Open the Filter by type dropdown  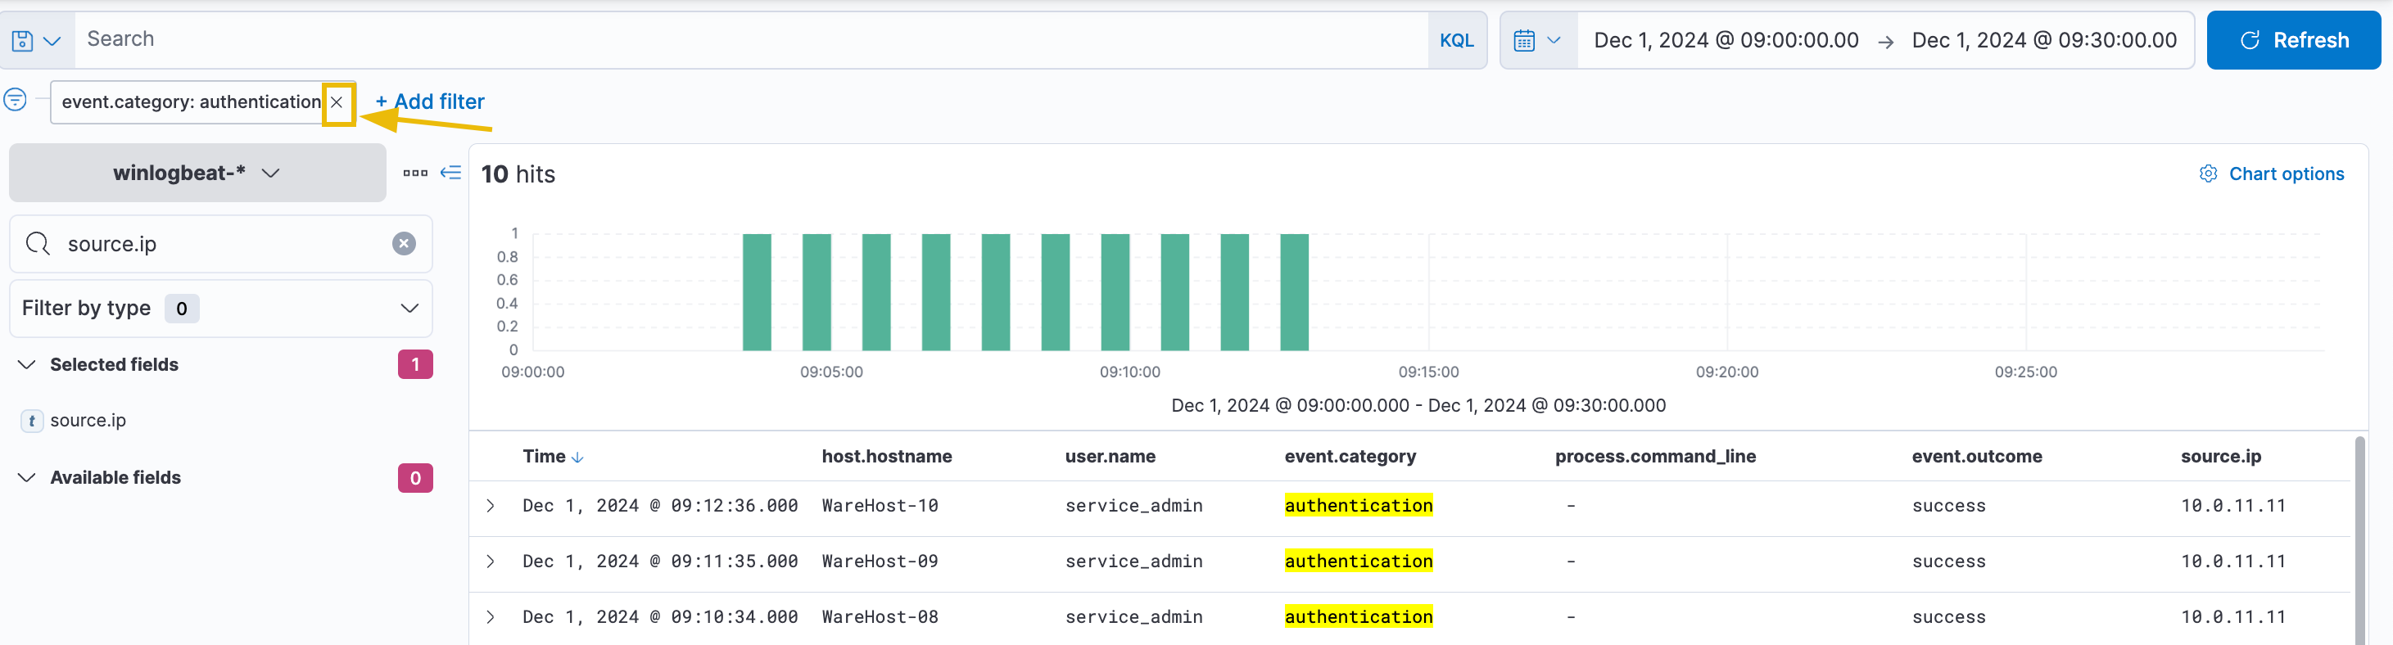(x=220, y=308)
